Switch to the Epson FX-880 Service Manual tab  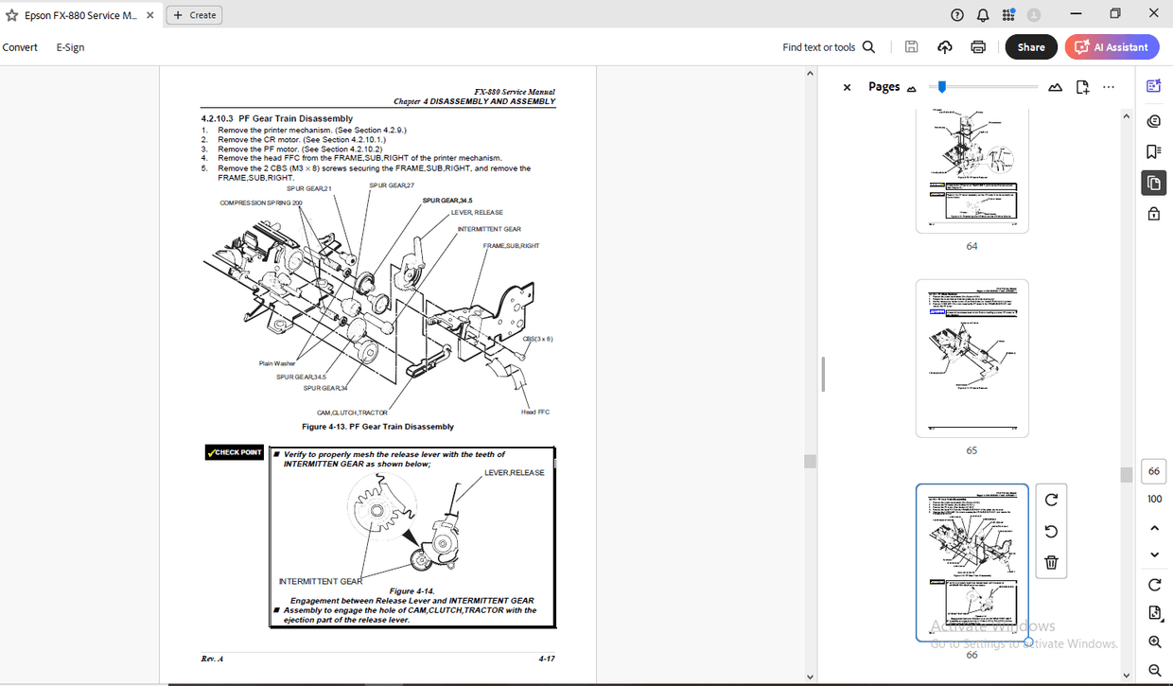pyautogui.click(x=80, y=15)
